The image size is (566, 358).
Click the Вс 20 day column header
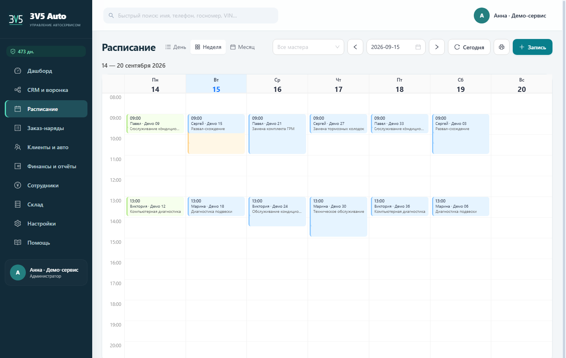click(521, 84)
